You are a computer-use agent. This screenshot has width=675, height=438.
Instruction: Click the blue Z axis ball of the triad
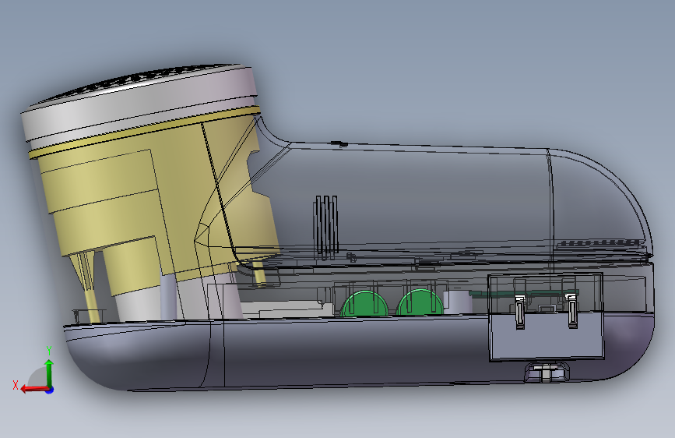click(50, 390)
